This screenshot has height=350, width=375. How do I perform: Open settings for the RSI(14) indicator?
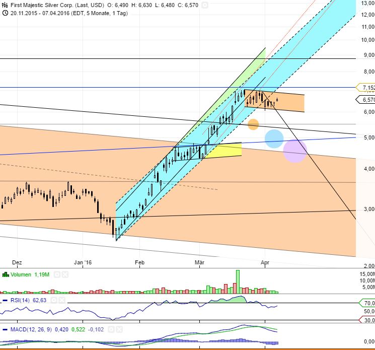tap(53, 301)
